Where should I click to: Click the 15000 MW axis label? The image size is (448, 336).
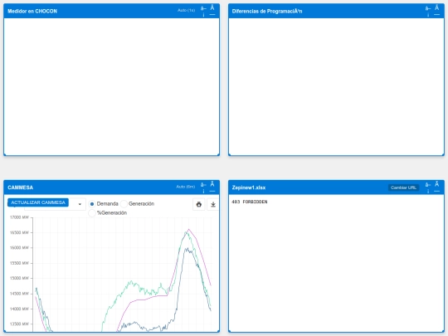[19, 278]
